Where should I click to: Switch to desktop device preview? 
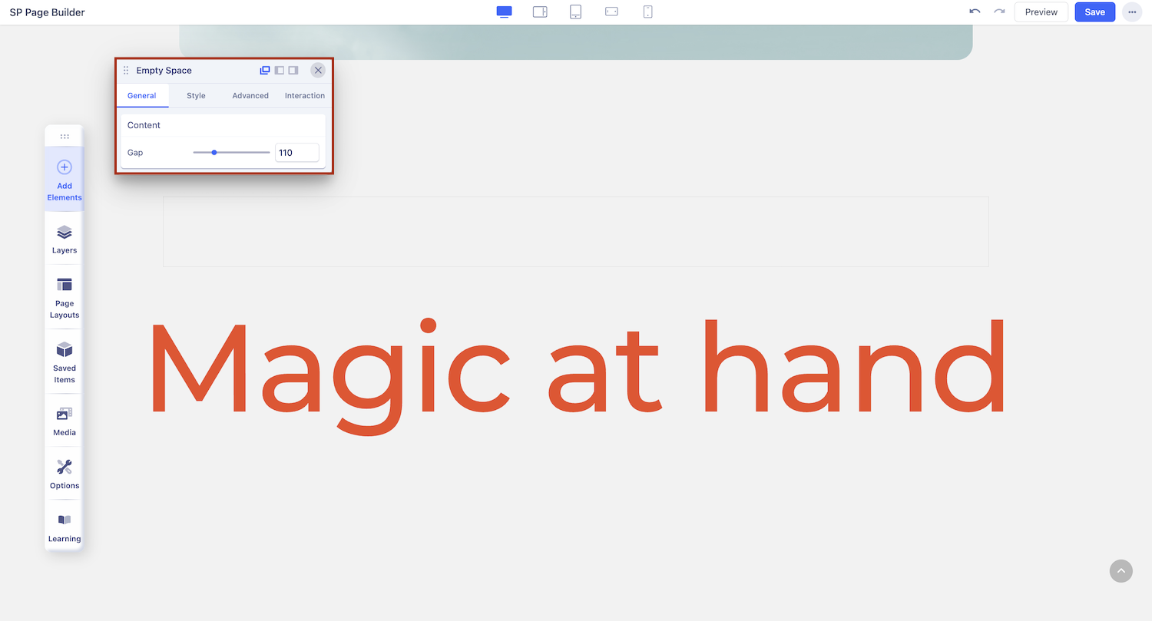(x=504, y=12)
